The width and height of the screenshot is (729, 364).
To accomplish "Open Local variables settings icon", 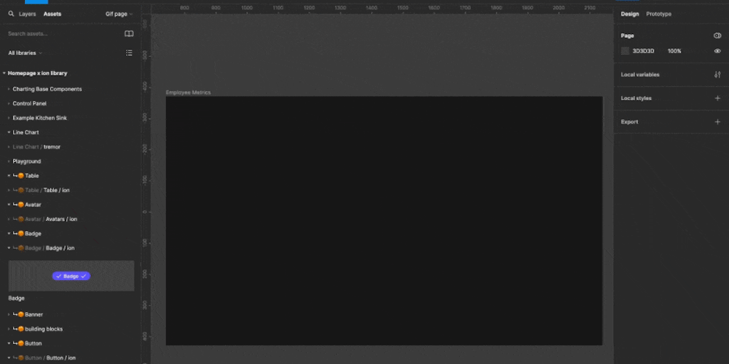I will (718, 75).
